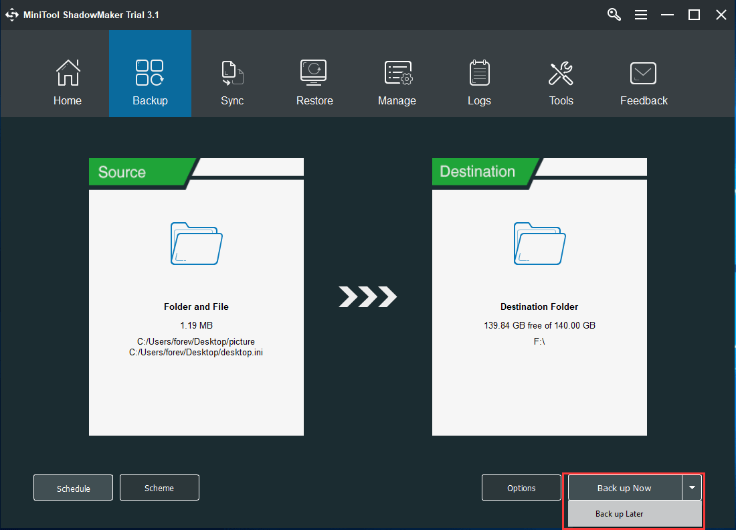Viewport: 736px width, 530px height.
Task: Select the Source folder icon
Action: coord(196,242)
